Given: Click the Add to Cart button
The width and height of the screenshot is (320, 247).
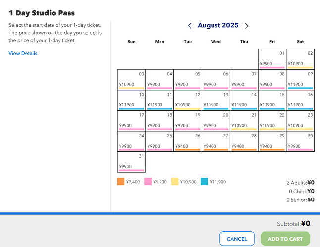Looking at the screenshot, I should point(285,239).
